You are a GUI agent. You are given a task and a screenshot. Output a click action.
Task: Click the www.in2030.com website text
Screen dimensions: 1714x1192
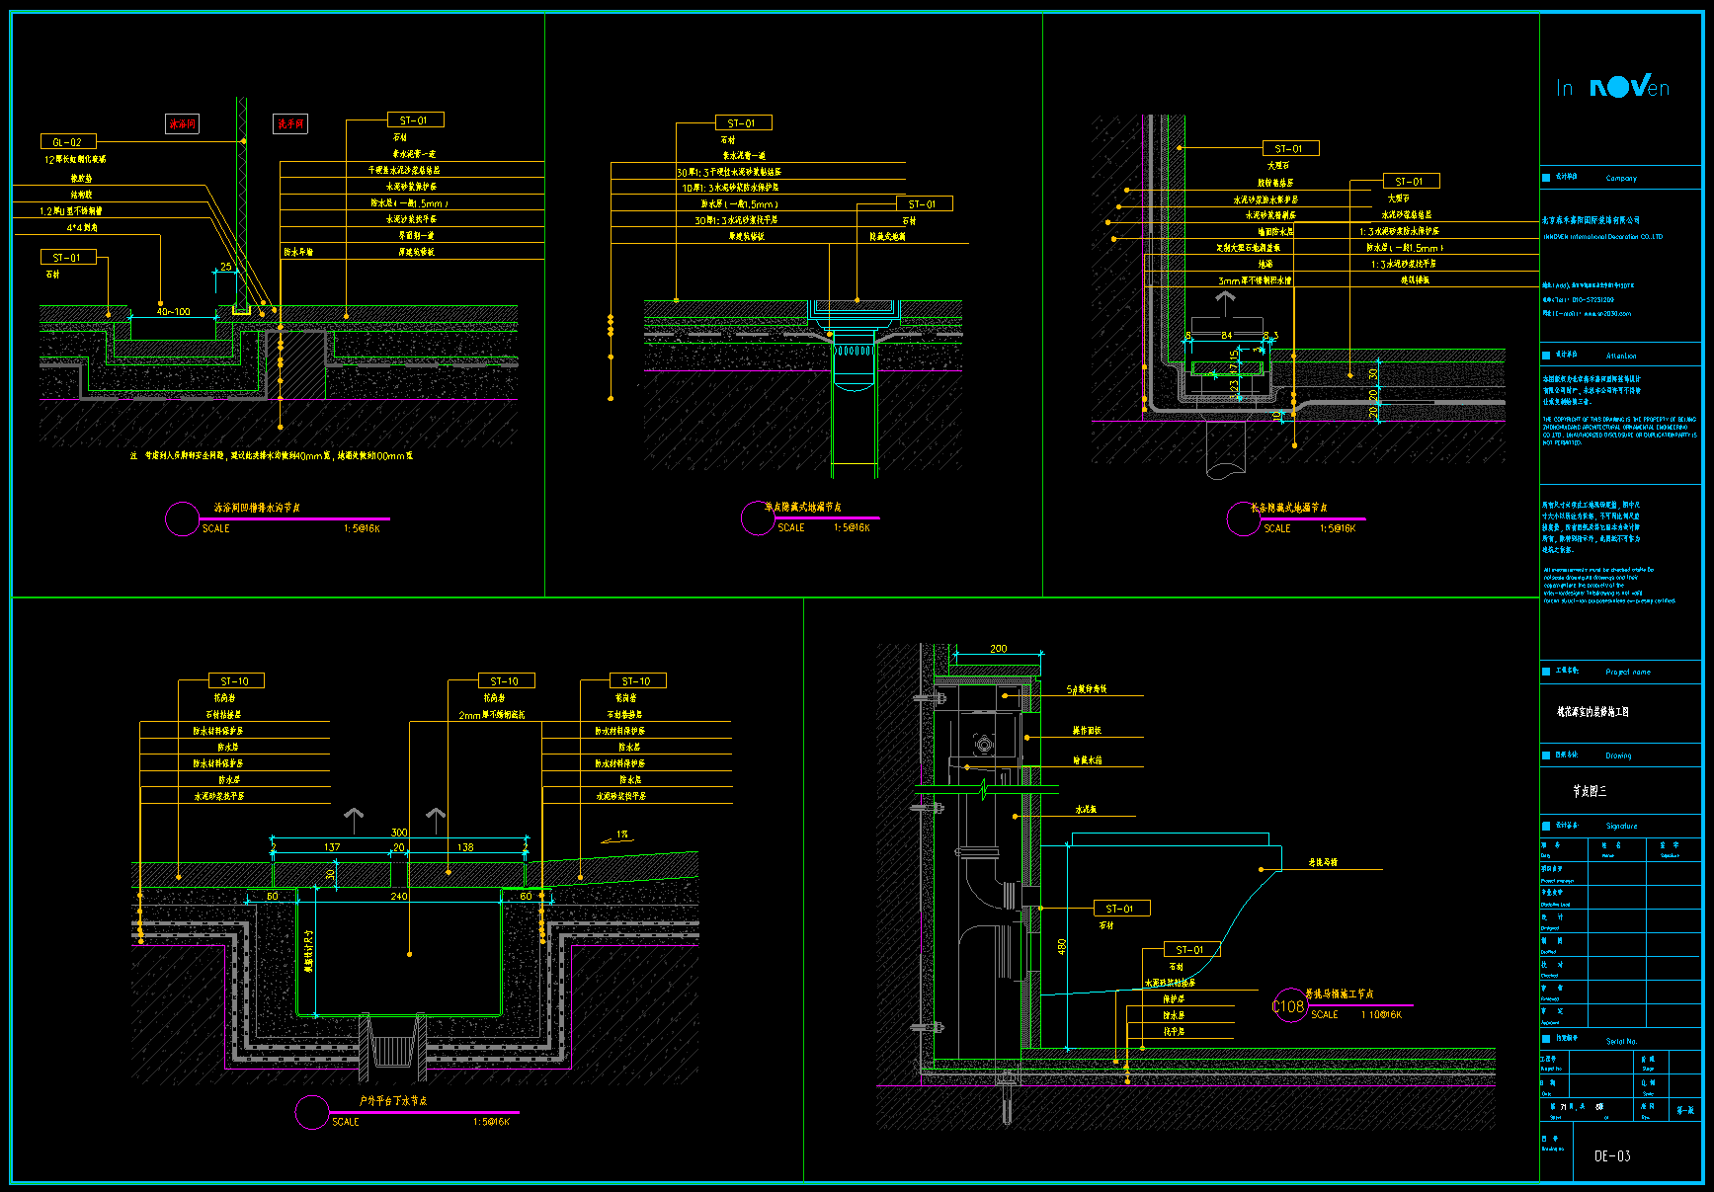click(x=1608, y=313)
